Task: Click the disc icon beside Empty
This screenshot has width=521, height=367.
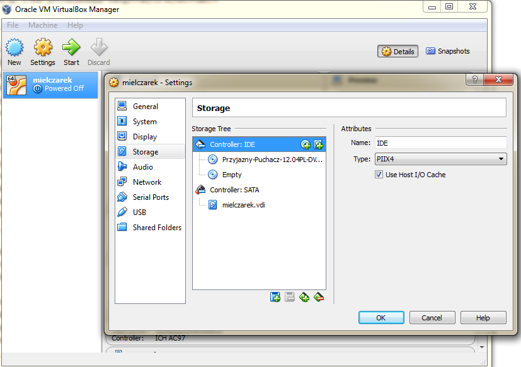Action: [213, 174]
